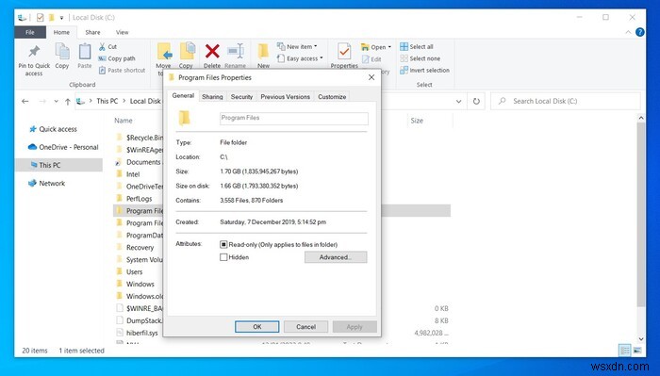The image size is (660, 376).
Task: Enable the Hidden attribute checkbox
Action: point(223,257)
